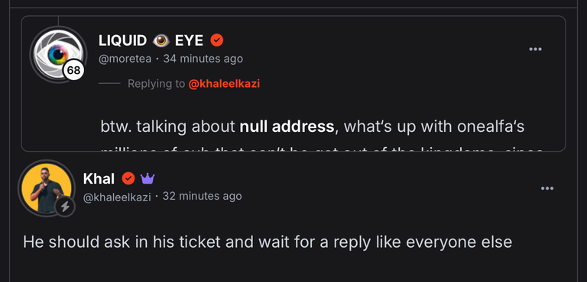The height and width of the screenshot is (282, 587).
Task: Click the 68 level badge on avatar
Action: tap(73, 70)
